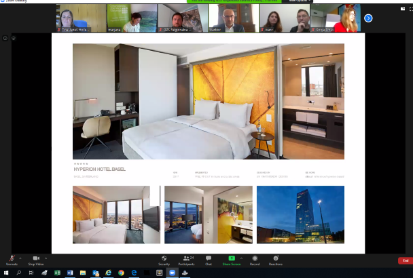Click the HYPERION HOTEL BASEL title
This screenshot has width=413, height=278.
coord(100,169)
